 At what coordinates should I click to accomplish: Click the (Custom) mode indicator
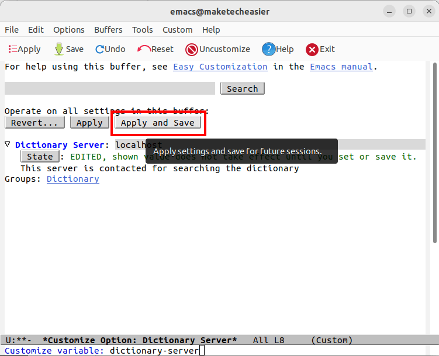coord(332,340)
